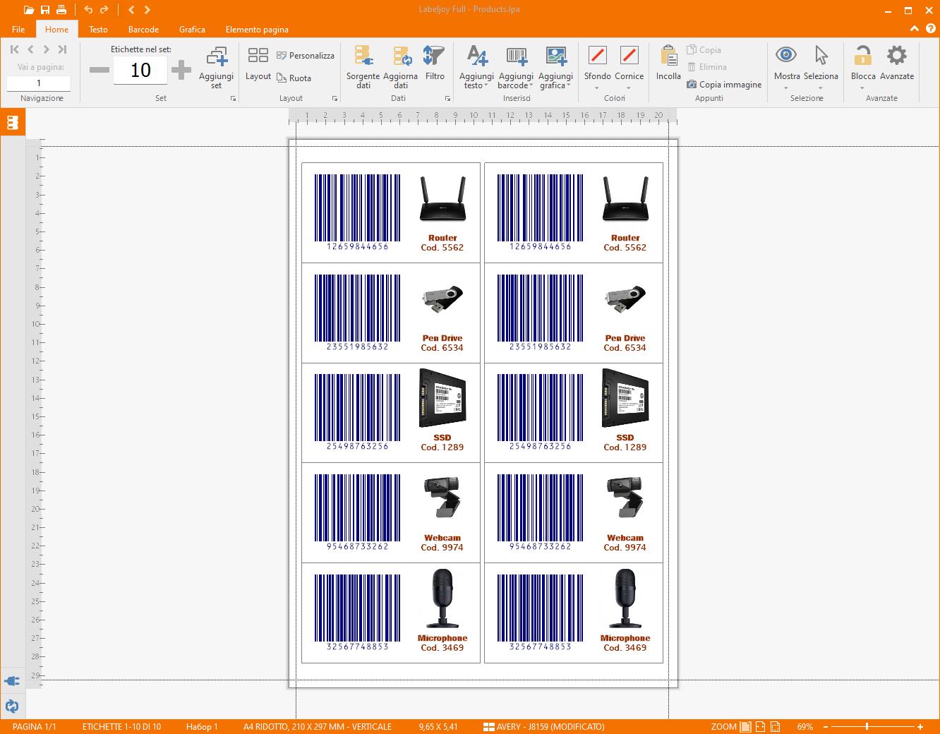940x734 pixels.
Task: Open Aggiungi testo dropdown
Action: (476, 68)
